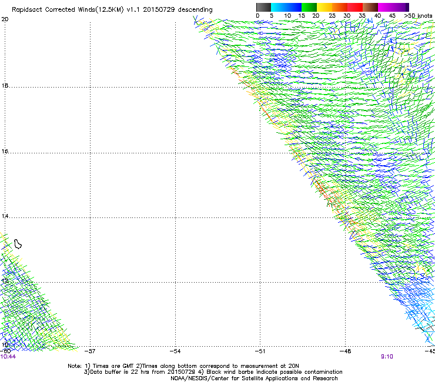Click the magenta 40-45 knots legend swatch

[386, 7]
